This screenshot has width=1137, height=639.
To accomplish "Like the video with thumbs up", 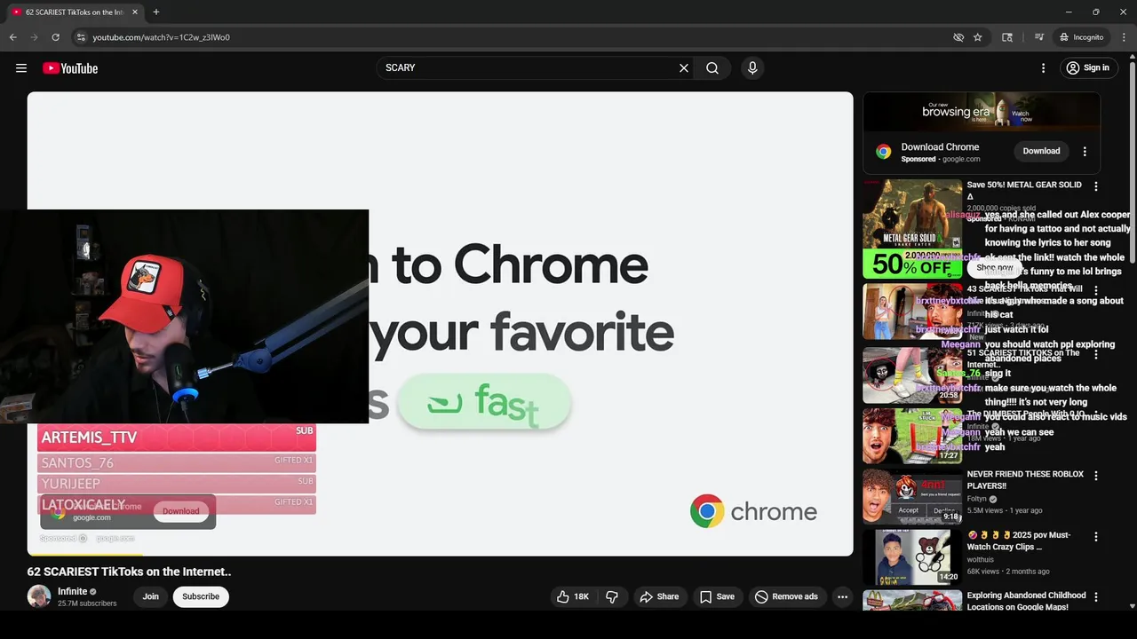I will (x=572, y=596).
